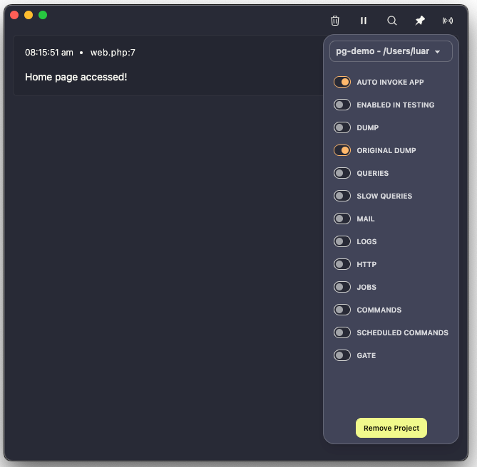Screen dimensions: 477x467
Task: Toggle HTTP monitoring on
Action: [x=342, y=264]
